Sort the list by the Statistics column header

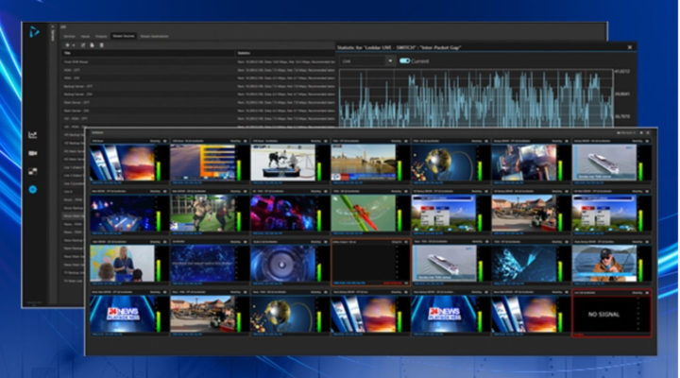[x=244, y=53]
